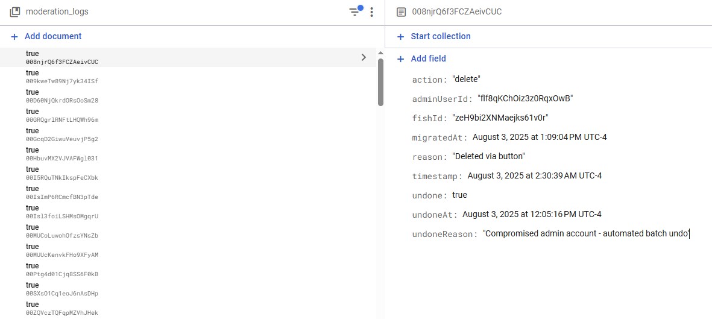The height and width of the screenshot is (319, 712).
Task: Click the 008njrQ6f3FCZAeivCUC document header title
Action: coord(456,12)
